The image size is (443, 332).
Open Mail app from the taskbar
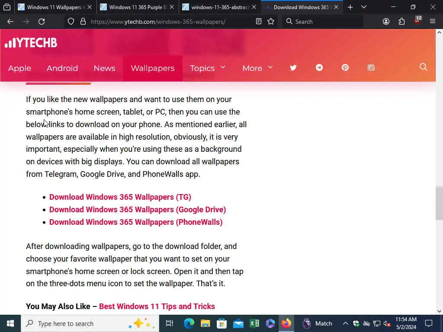tap(238, 323)
